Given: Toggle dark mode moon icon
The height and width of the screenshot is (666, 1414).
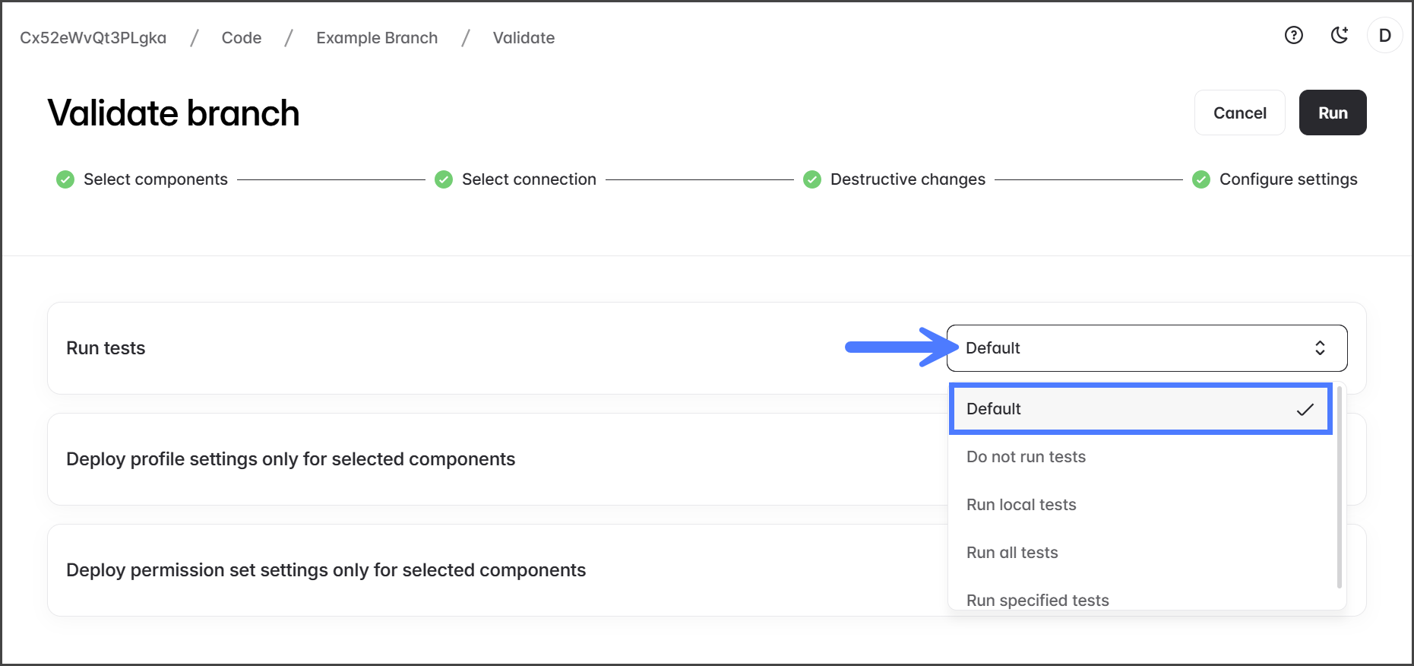Looking at the screenshot, I should pyautogui.click(x=1340, y=36).
